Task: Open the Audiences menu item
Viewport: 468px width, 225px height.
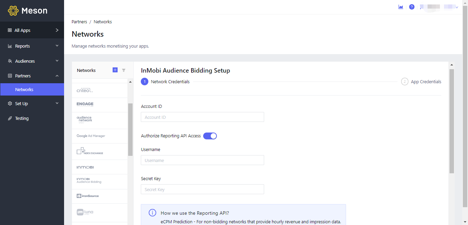Action: 32,61
